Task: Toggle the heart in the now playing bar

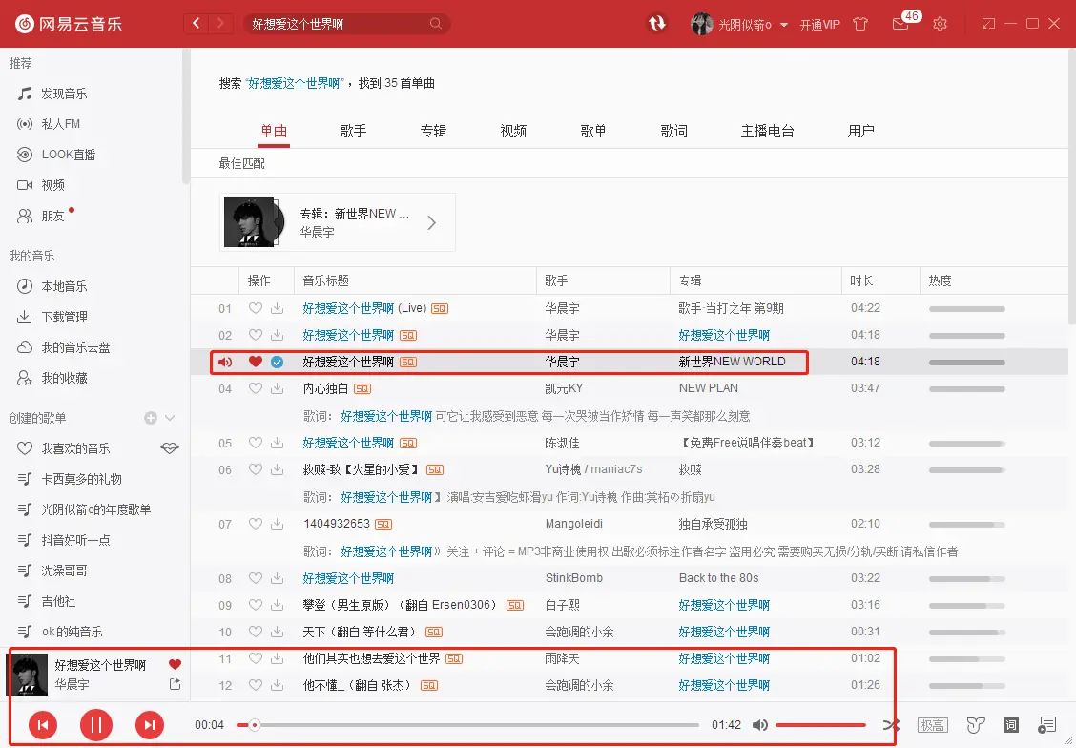Action: [x=175, y=664]
